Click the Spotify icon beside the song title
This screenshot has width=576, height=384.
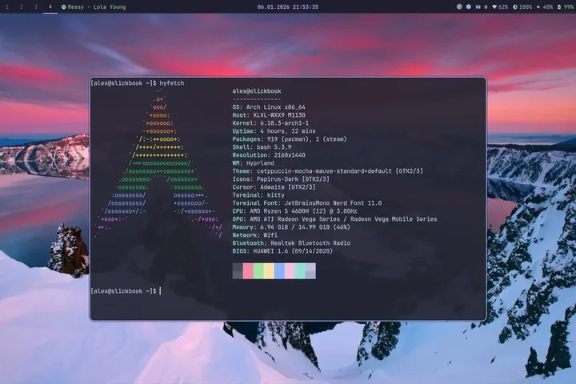(x=63, y=6)
